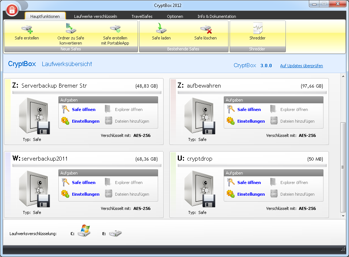Click the "(97,66 GB)" size text
The height and width of the screenshot is (257, 349).
(x=312, y=86)
